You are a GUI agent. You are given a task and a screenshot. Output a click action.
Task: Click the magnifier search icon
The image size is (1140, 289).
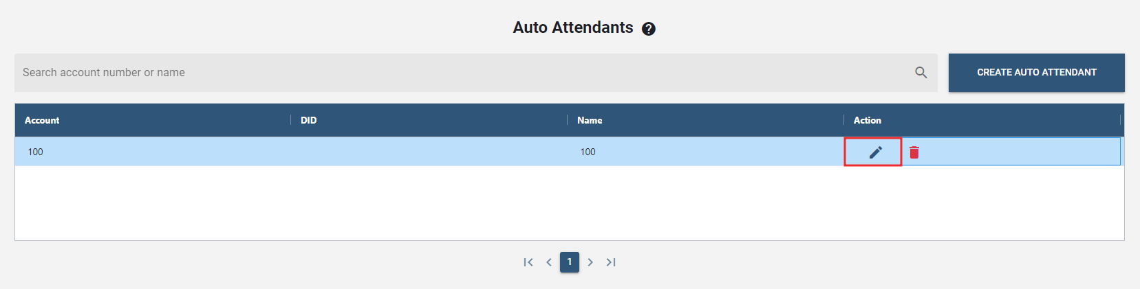click(x=921, y=72)
